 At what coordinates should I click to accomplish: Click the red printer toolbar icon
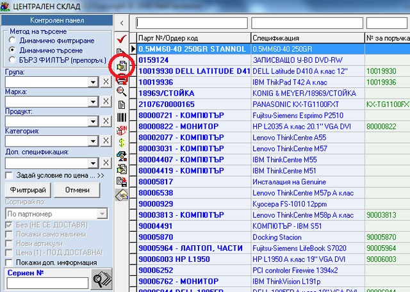[x=122, y=79]
